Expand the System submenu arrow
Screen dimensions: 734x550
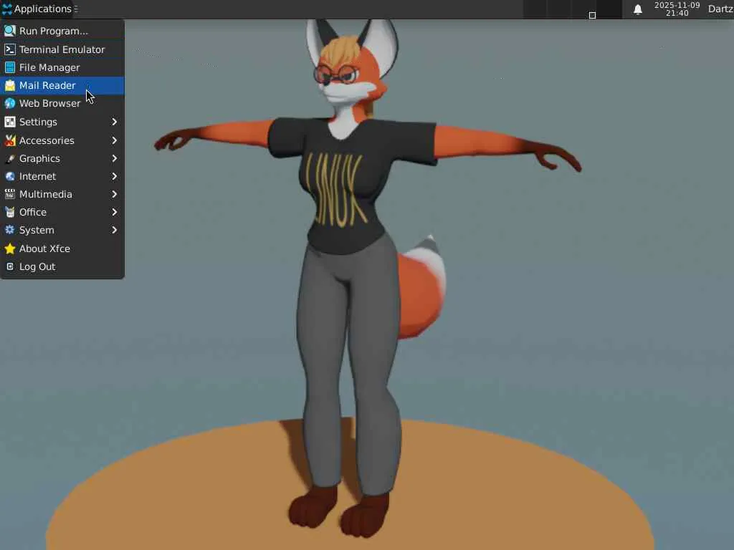114,230
